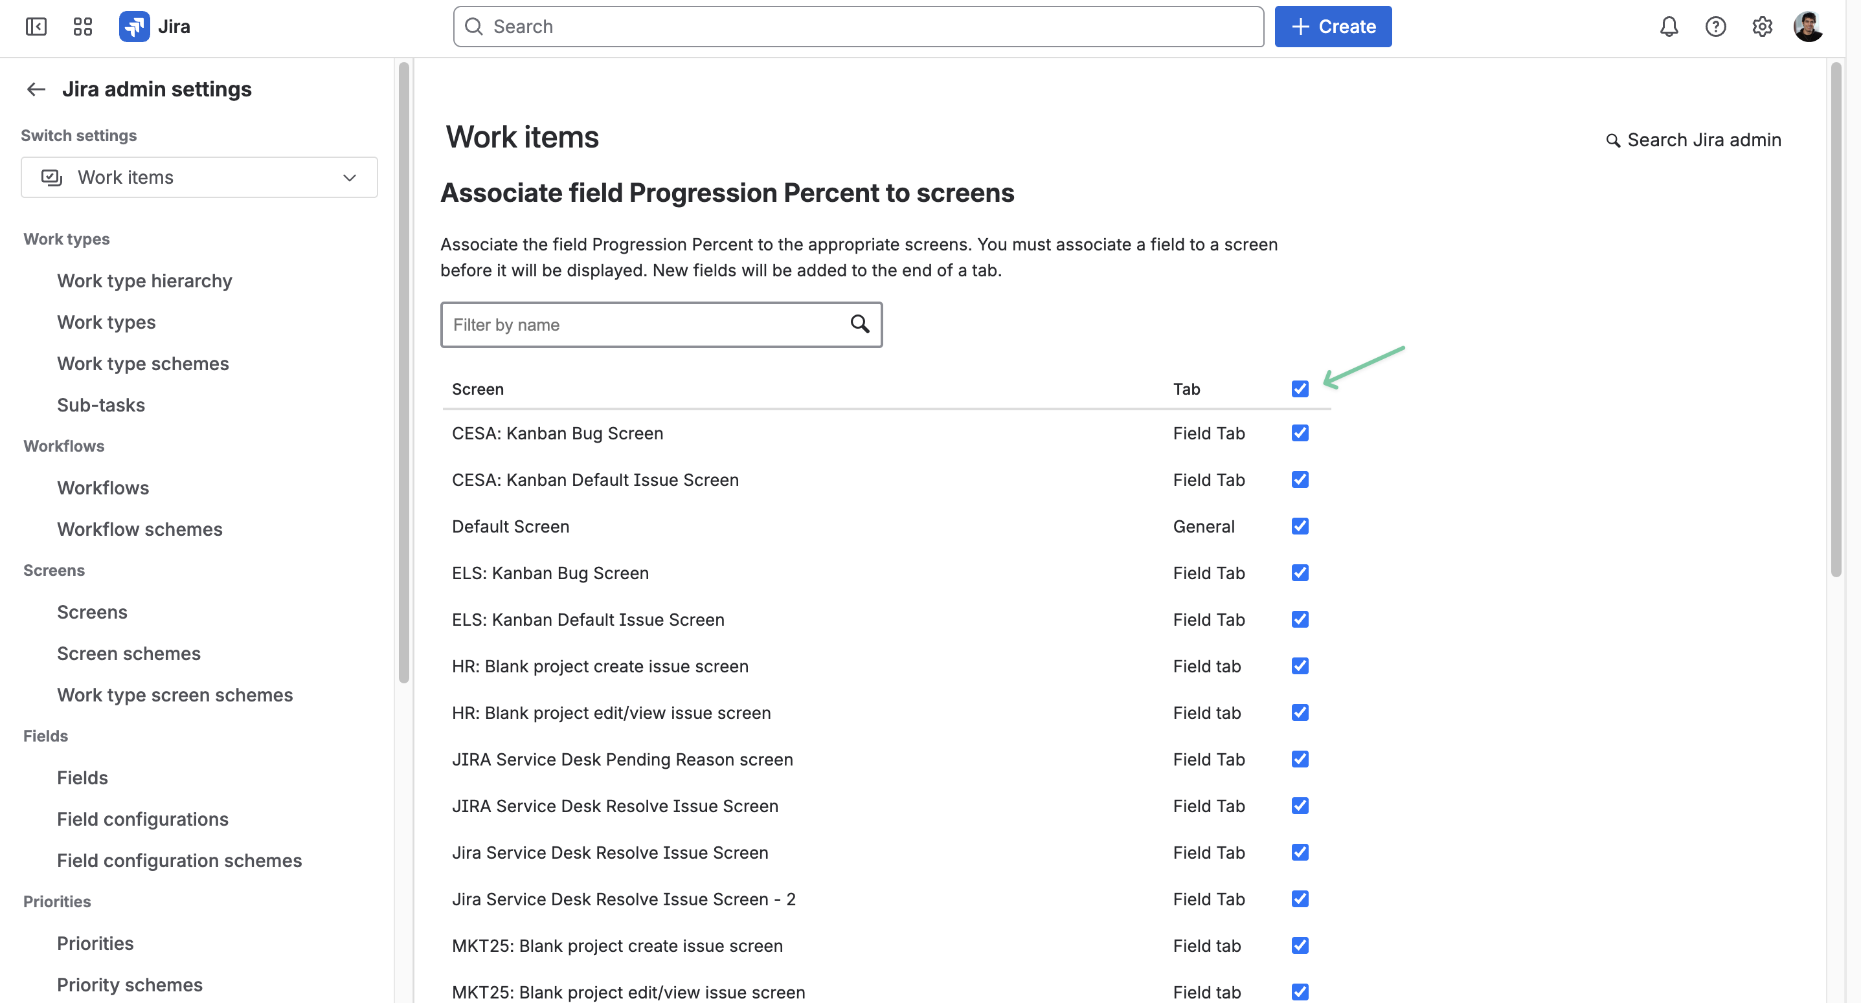Viewport: 1861px width, 1003px height.
Task: Click the Create button
Action: tap(1333, 27)
